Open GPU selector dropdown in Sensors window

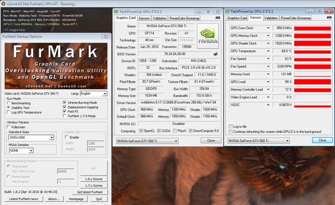coord(259,141)
